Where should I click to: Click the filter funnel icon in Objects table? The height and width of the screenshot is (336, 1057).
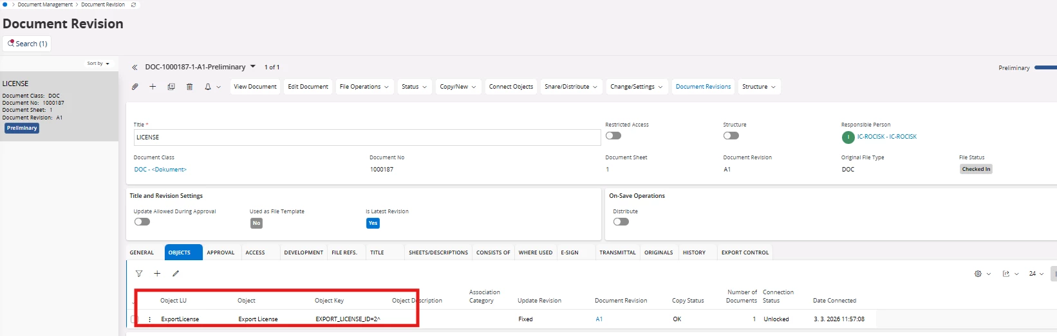coord(139,274)
